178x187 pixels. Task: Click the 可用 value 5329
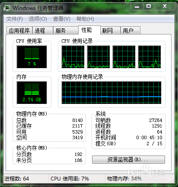pos(77,132)
